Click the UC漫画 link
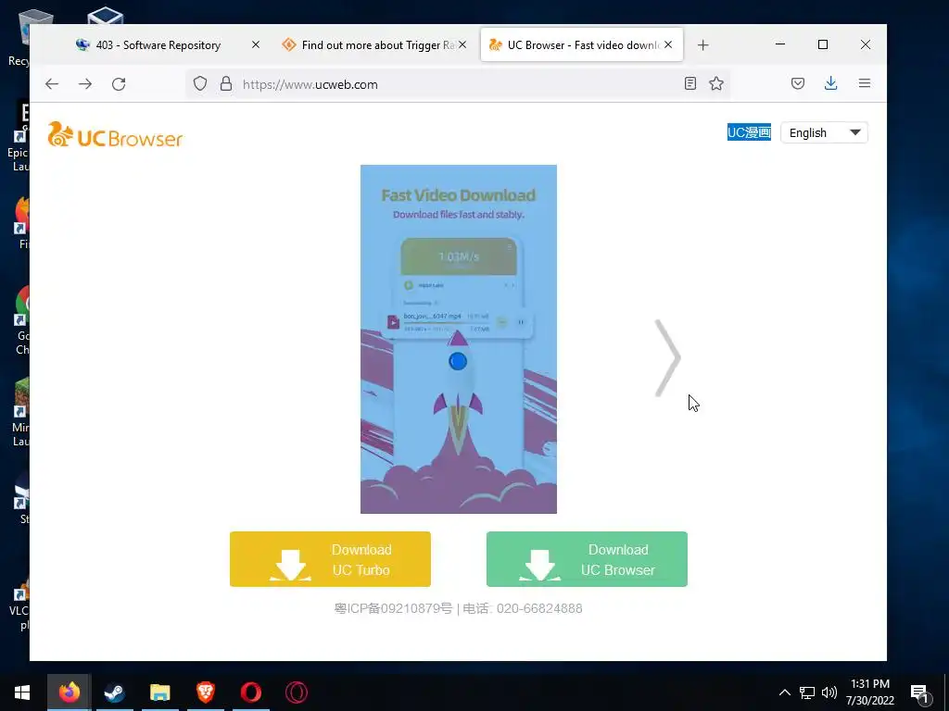 pos(749,132)
